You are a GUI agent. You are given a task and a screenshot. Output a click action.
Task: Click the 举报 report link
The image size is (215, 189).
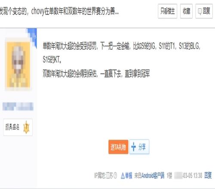(x=129, y=176)
